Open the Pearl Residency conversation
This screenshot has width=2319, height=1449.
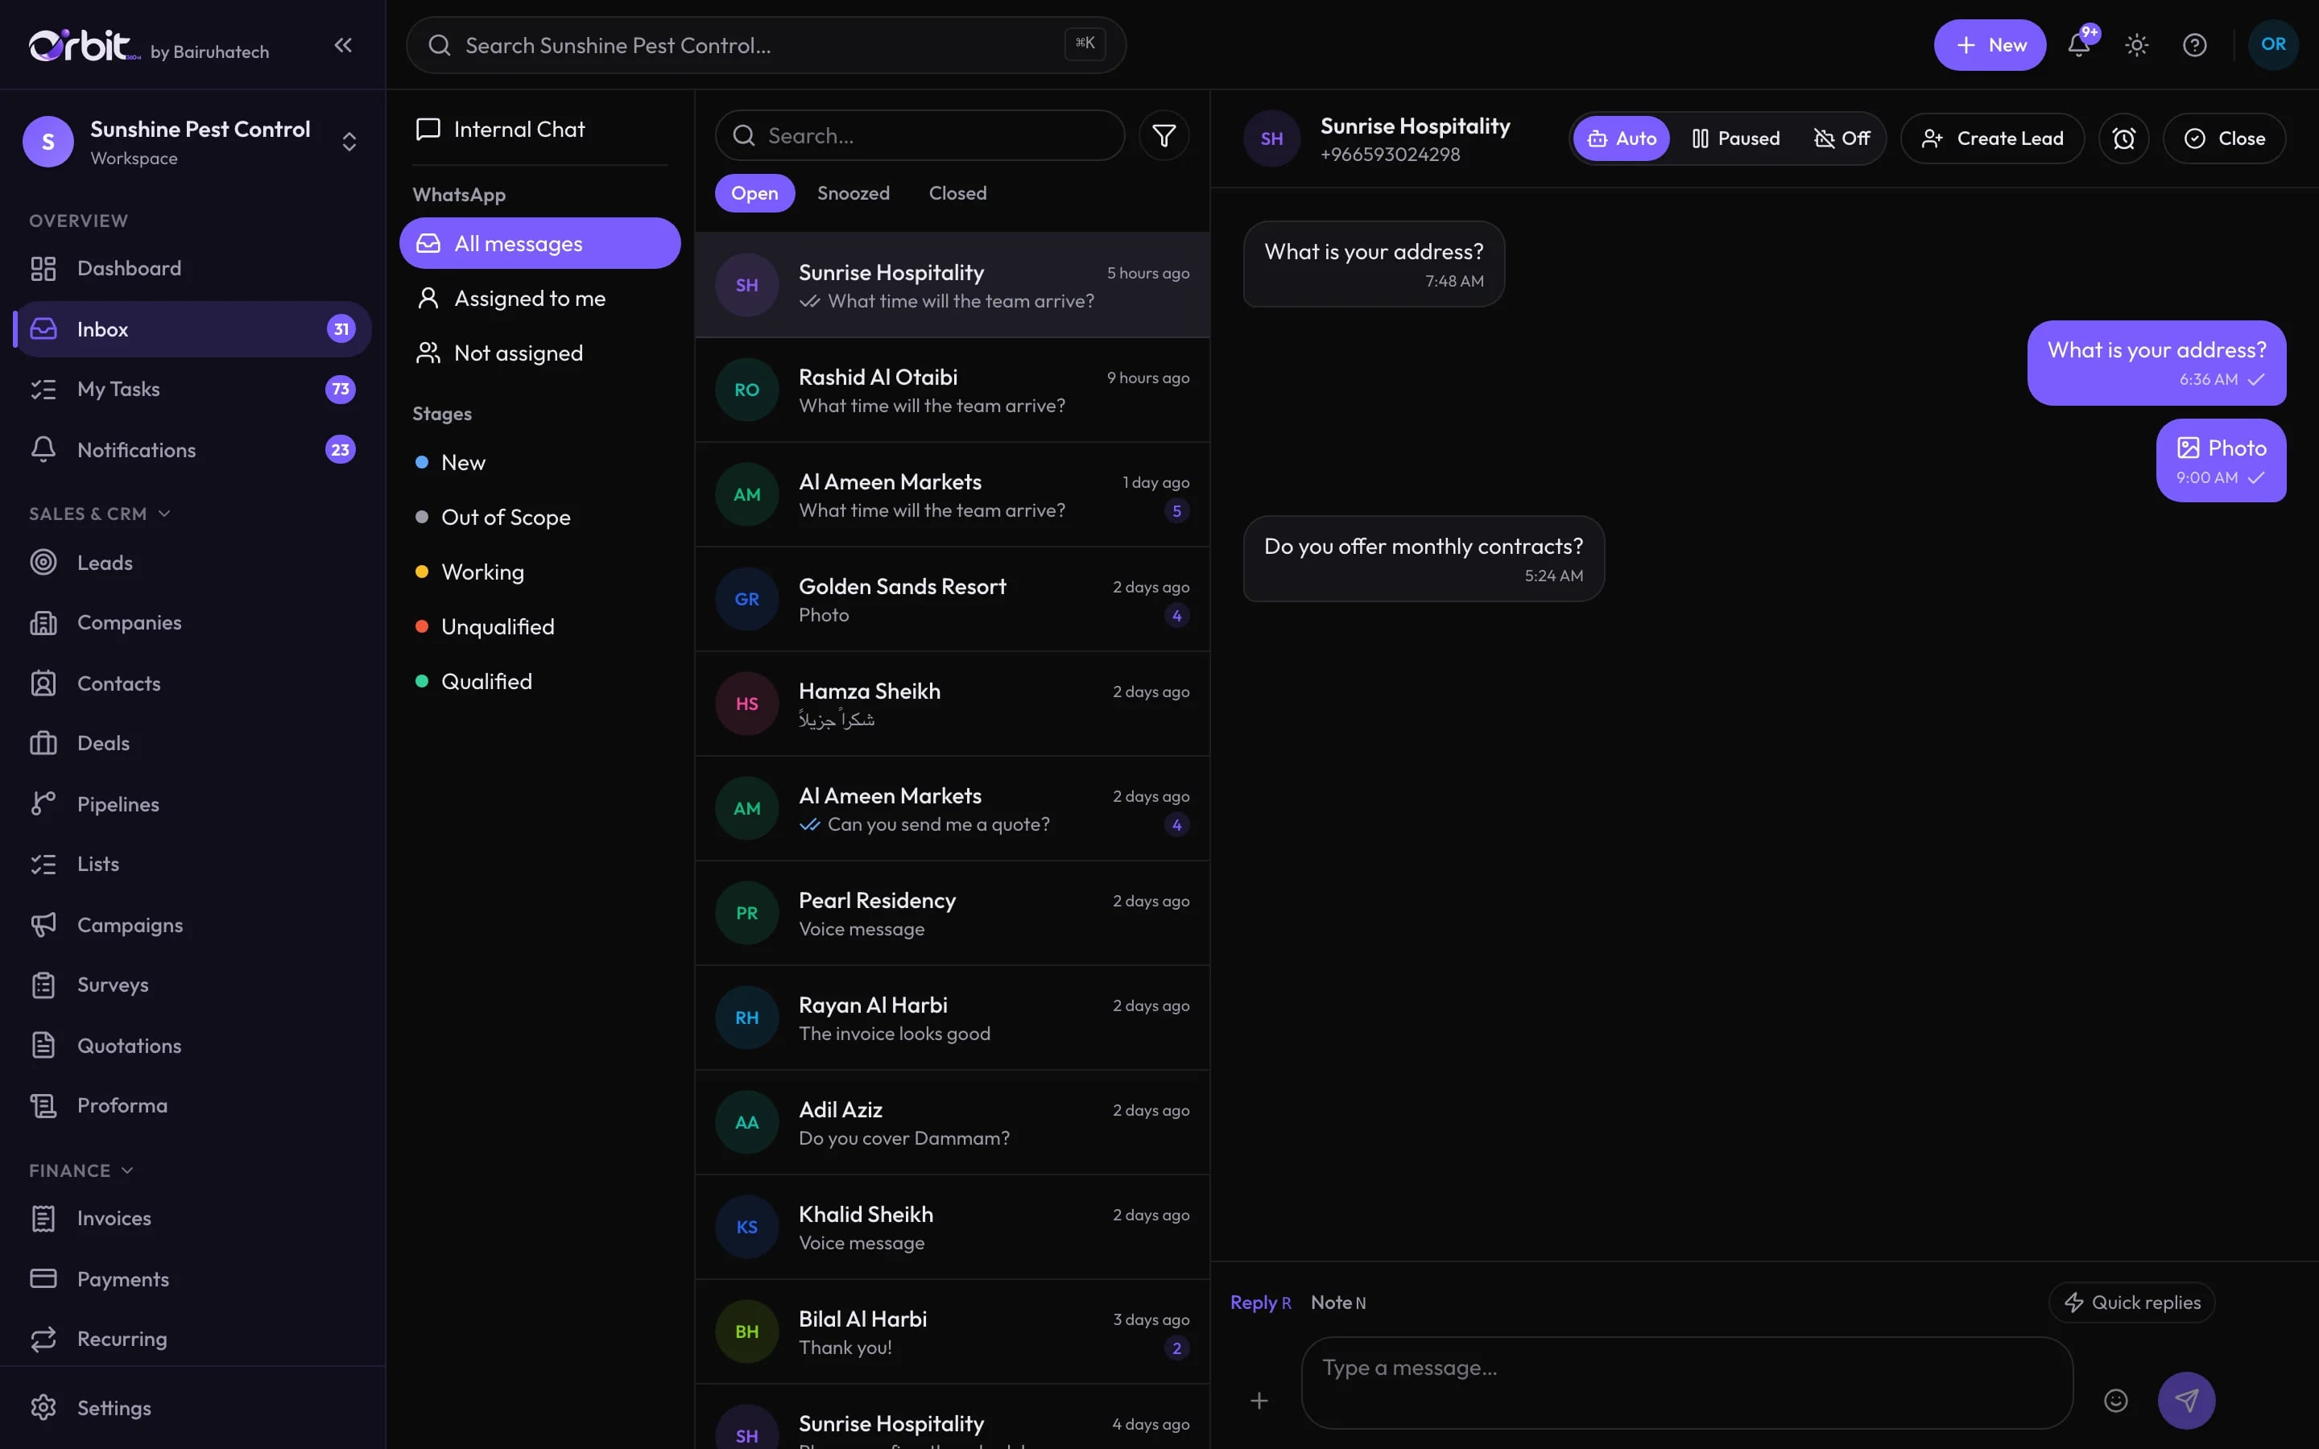point(953,914)
